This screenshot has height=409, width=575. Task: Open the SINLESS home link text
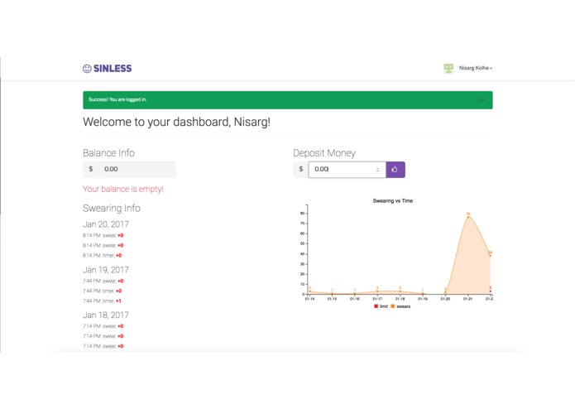pyautogui.click(x=113, y=69)
